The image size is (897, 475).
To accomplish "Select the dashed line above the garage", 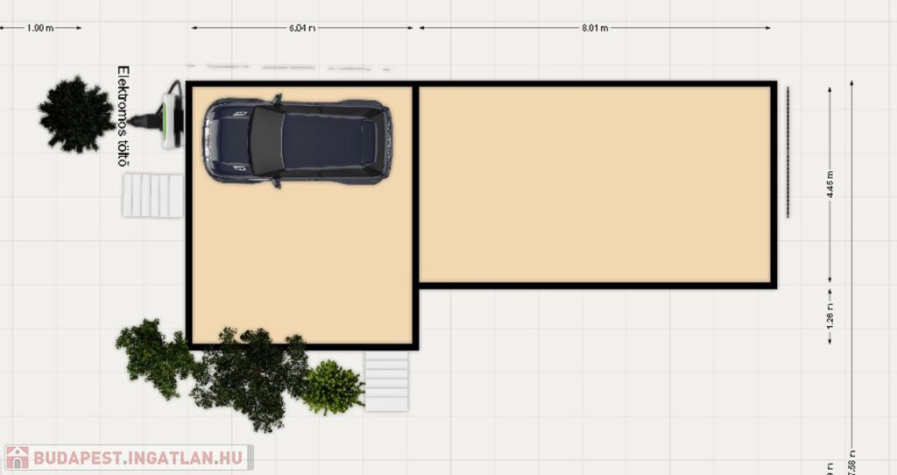I will (x=289, y=67).
